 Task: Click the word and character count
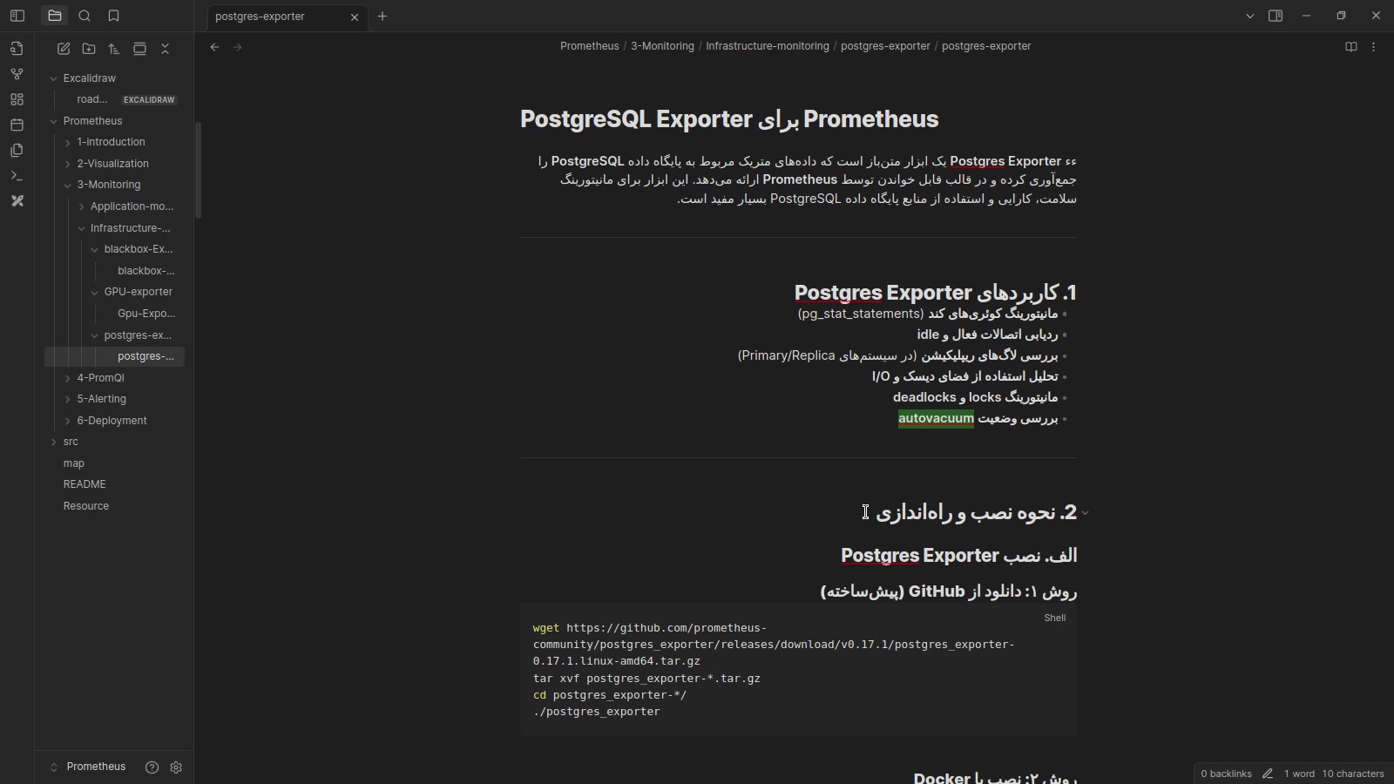tap(1334, 774)
